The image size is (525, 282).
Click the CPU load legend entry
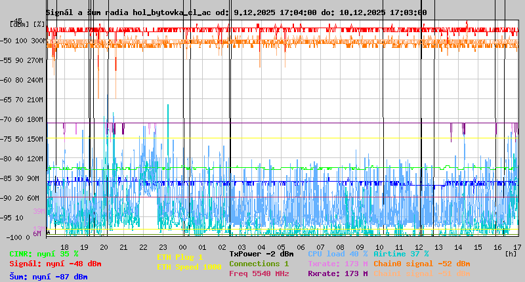(x=337, y=254)
